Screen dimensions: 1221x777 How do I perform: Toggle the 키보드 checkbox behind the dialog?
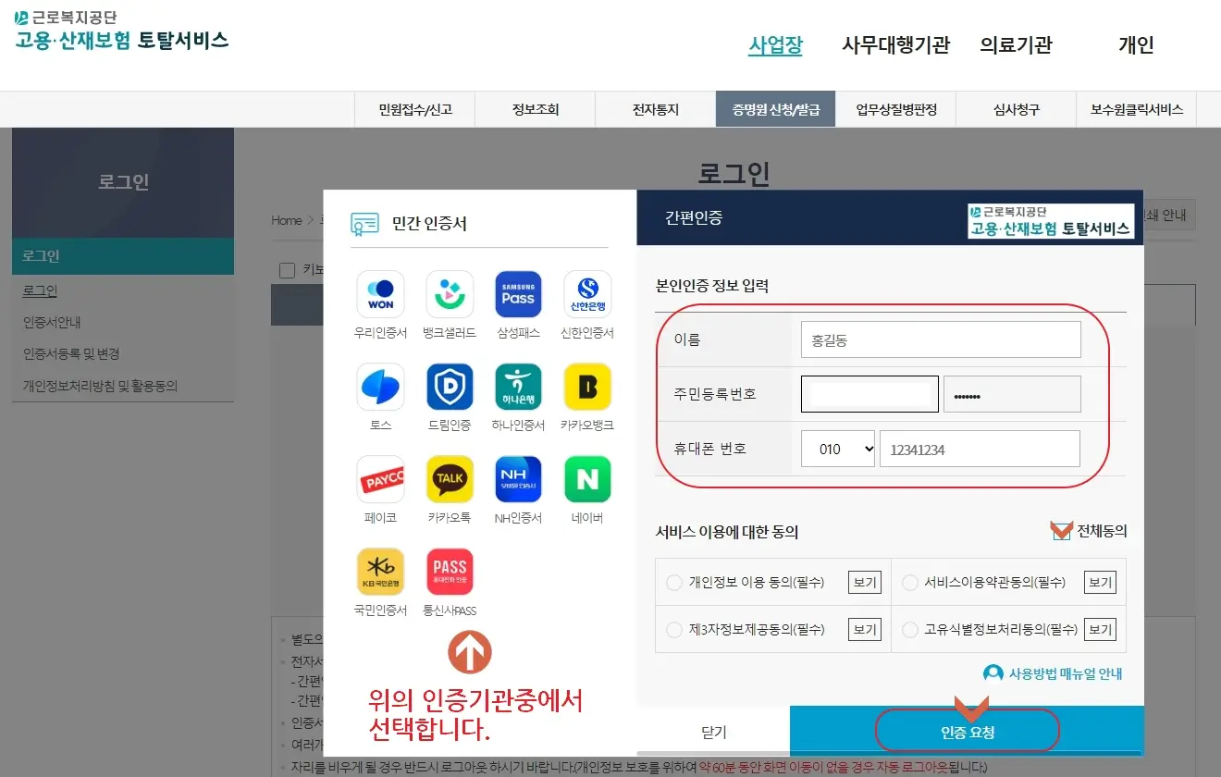click(287, 270)
